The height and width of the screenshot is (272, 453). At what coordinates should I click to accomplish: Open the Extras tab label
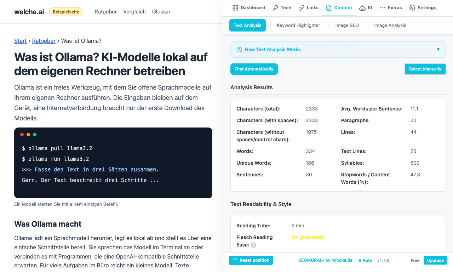[395, 8]
